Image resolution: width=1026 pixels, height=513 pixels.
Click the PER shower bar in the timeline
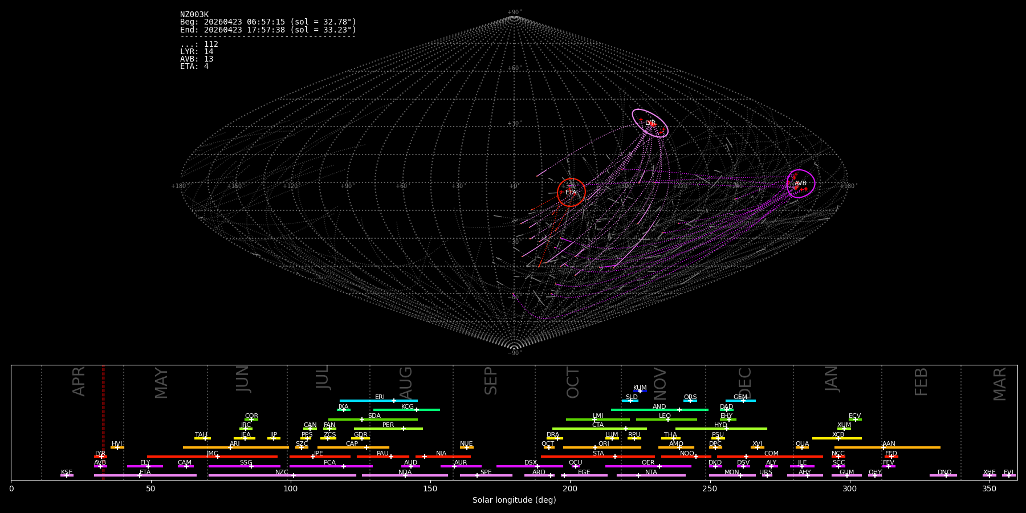[x=388, y=429]
